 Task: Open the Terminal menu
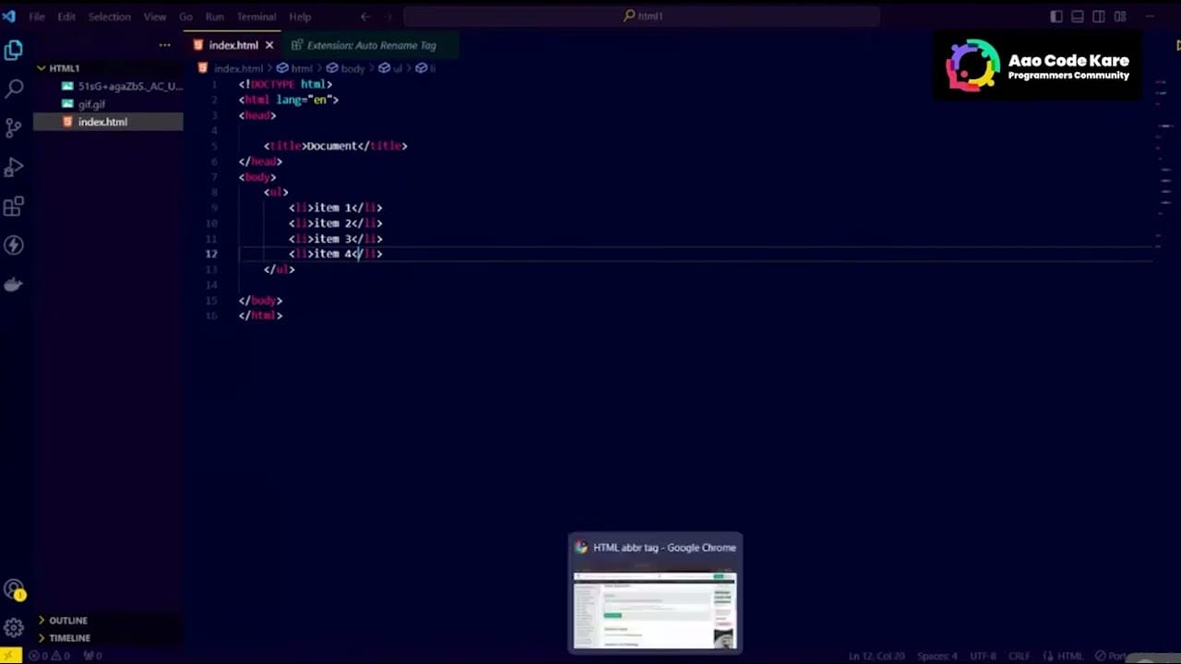tap(256, 17)
